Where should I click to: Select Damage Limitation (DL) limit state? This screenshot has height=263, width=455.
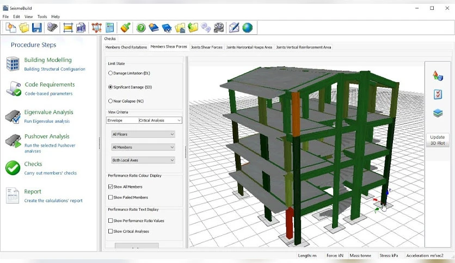click(110, 73)
